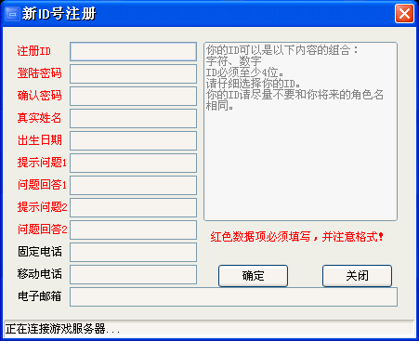Select the 提示问题1 input field

click(x=133, y=163)
